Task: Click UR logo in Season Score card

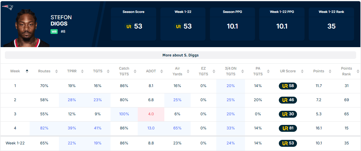Action: pos(129,26)
